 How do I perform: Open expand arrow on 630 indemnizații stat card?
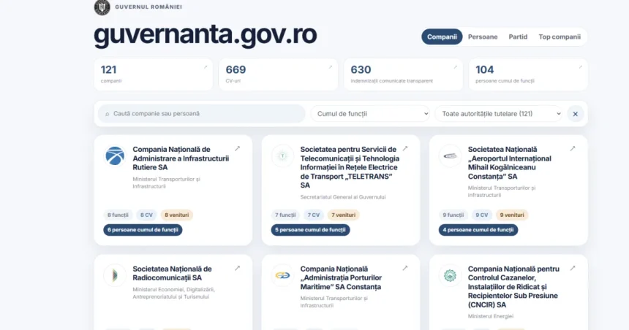click(x=456, y=67)
